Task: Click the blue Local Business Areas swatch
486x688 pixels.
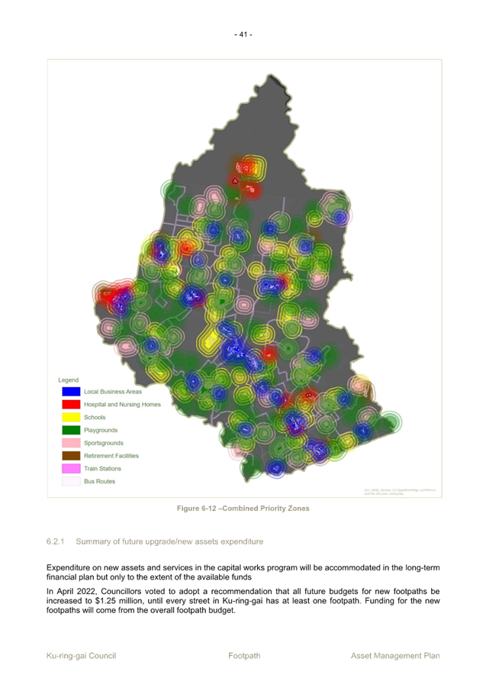Action: click(70, 391)
